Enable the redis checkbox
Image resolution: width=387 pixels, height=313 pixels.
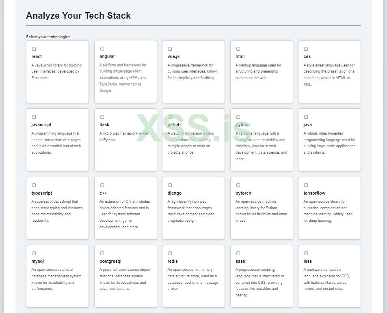click(x=170, y=253)
